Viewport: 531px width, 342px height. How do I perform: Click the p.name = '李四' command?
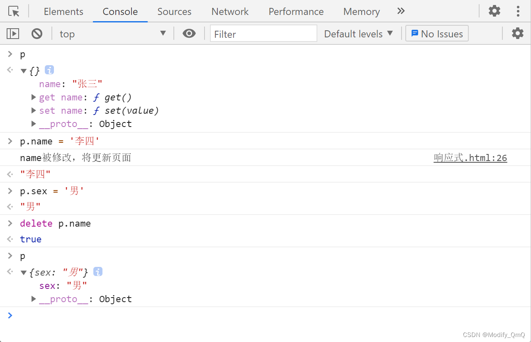pos(60,142)
